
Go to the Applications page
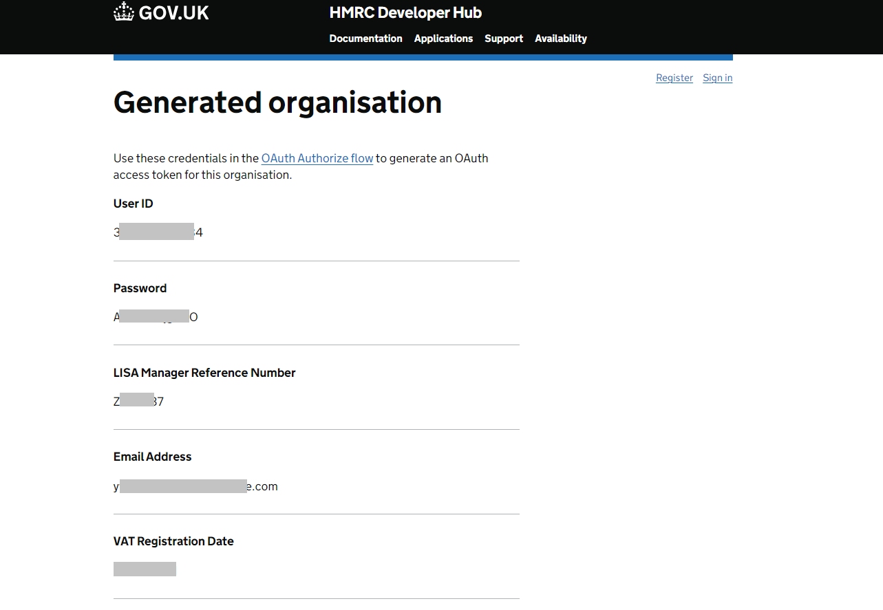pos(443,39)
